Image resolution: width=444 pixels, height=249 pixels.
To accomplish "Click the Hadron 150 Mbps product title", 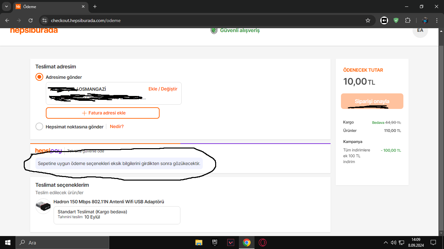I will point(109,202).
